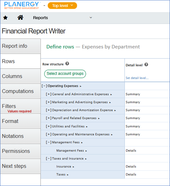Click Summary for Payroll and Related Expenses
This screenshot has width=170, height=186.
point(133,118)
